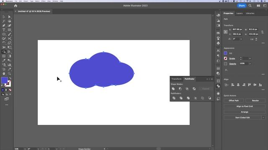The width and height of the screenshot is (268, 150).
Task: Open zoom level dropdown in status bar
Action: [25, 149]
